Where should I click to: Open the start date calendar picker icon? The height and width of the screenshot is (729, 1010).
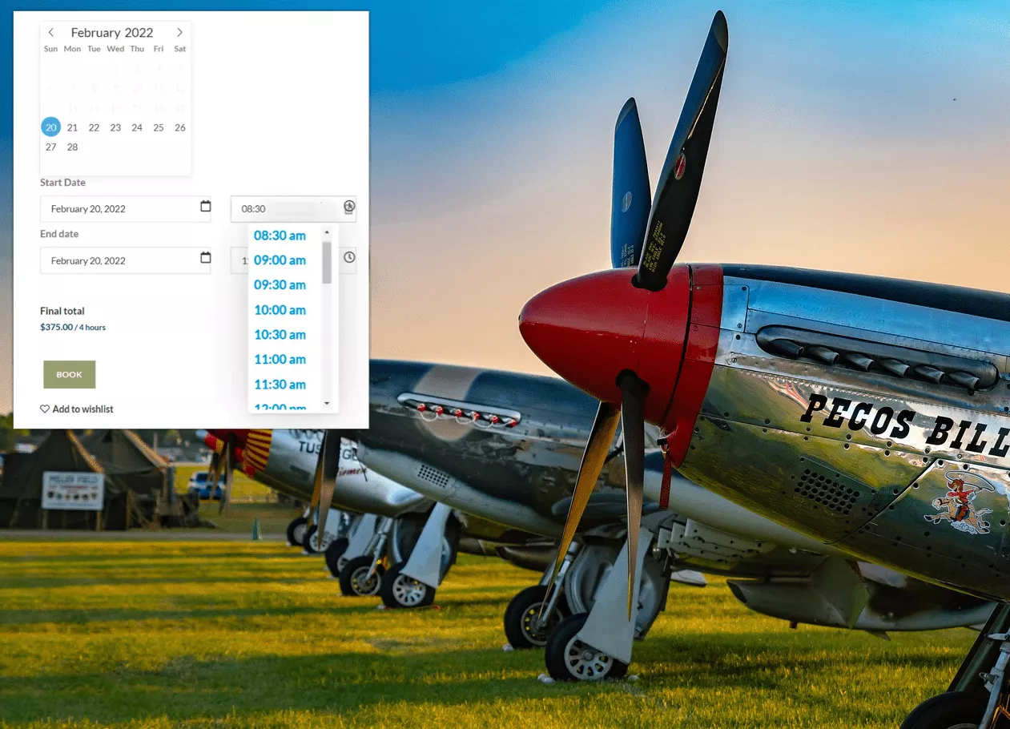(x=206, y=208)
